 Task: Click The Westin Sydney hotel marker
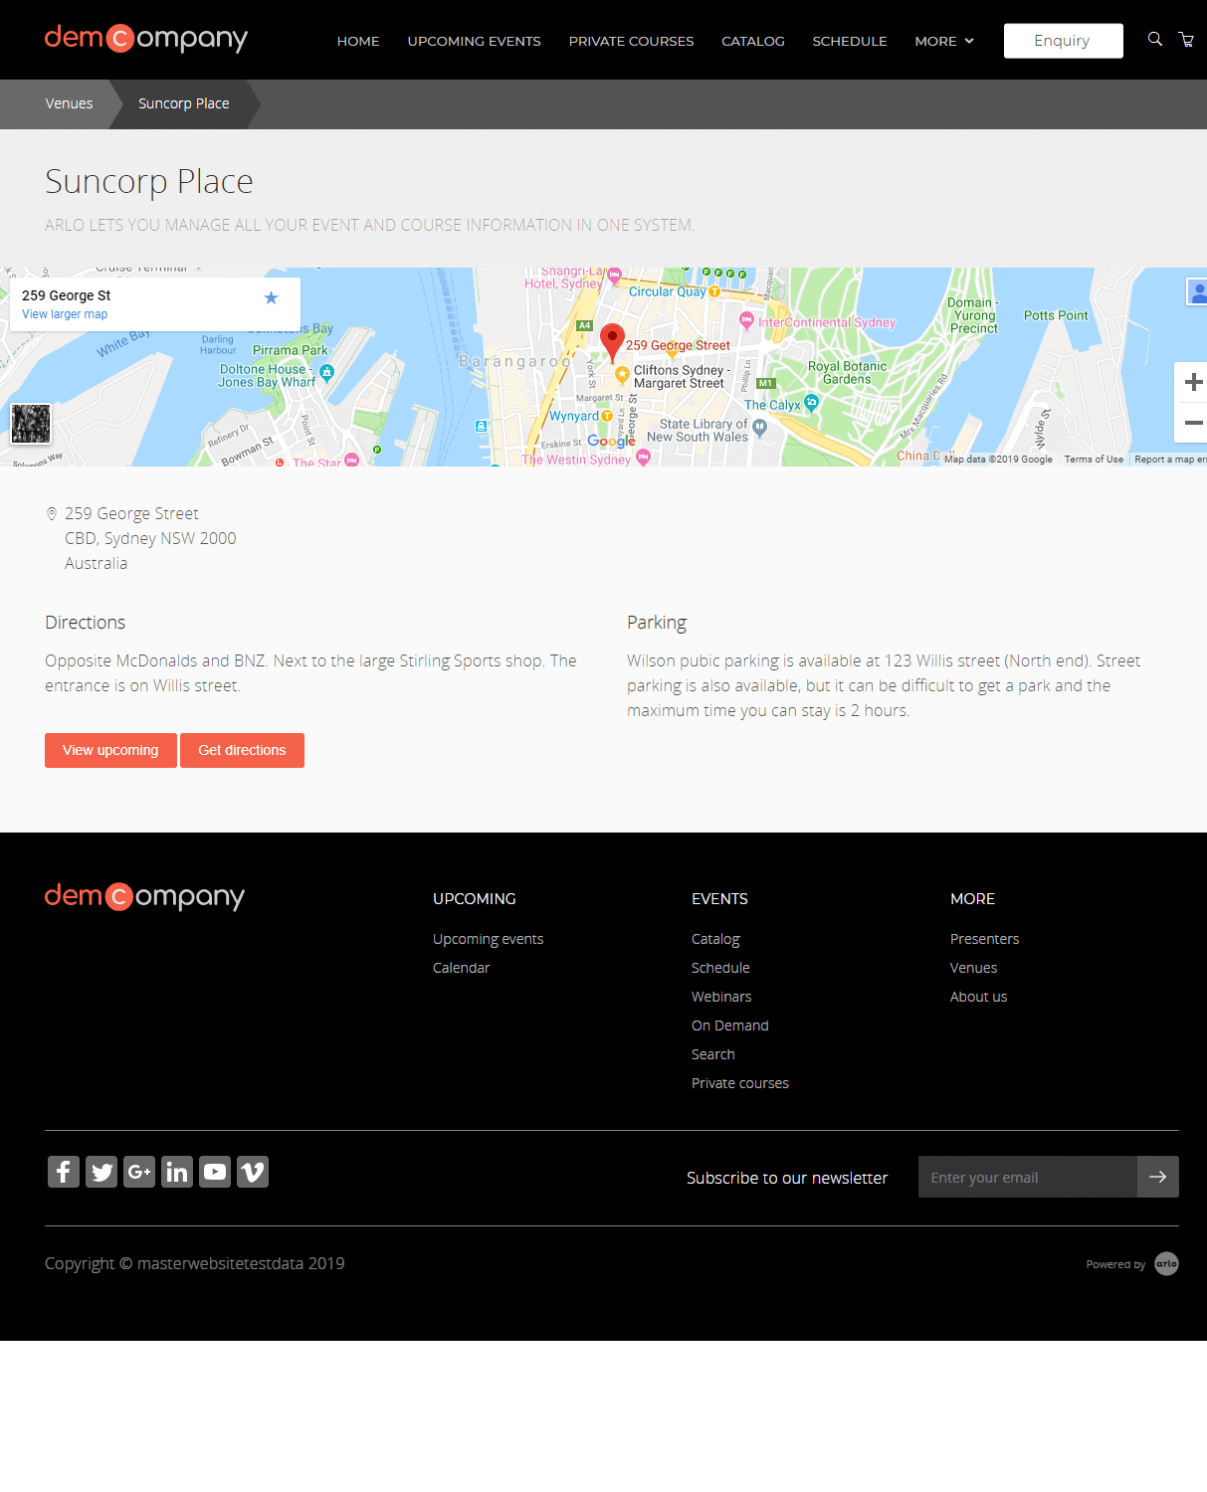pyautogui.click(x=643, y=458)
